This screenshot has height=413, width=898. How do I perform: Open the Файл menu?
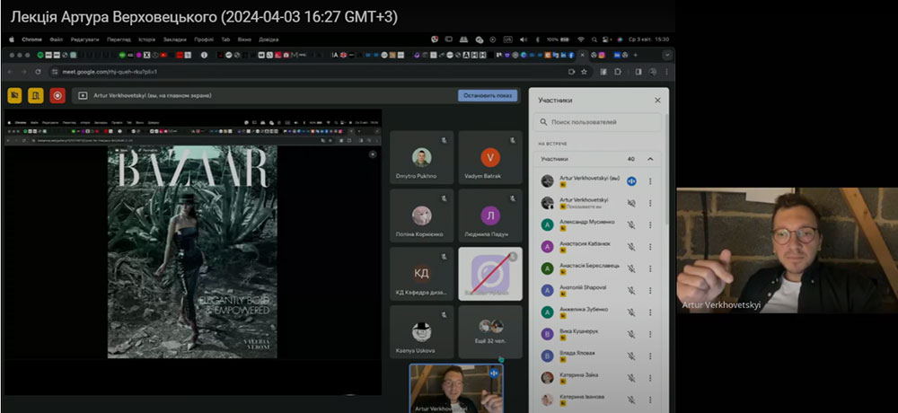(x=56, y=40)
